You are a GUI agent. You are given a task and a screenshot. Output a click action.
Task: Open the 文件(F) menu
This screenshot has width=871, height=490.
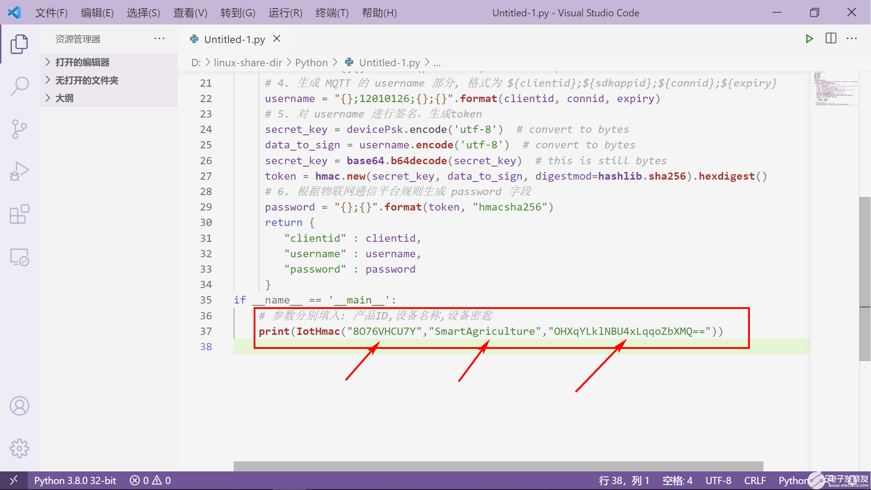(51, 13)
